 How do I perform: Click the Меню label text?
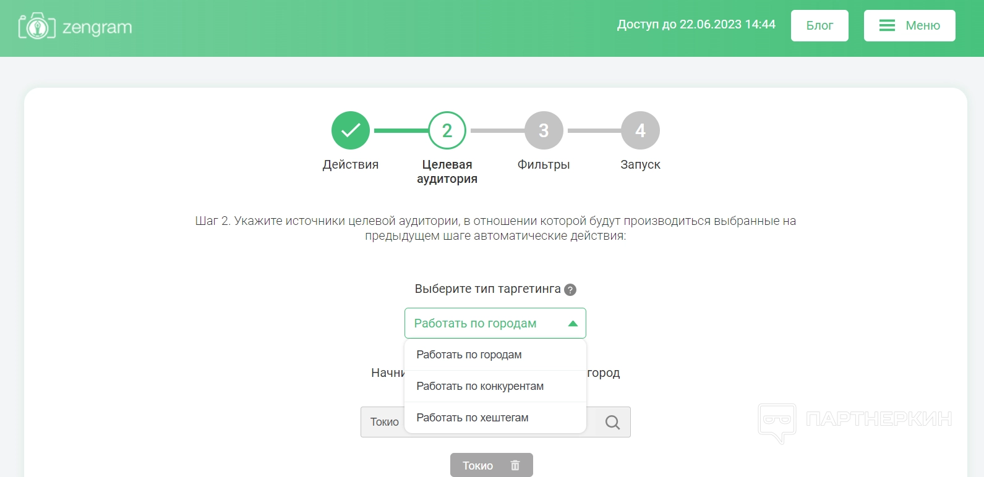[x=923, y=25]
